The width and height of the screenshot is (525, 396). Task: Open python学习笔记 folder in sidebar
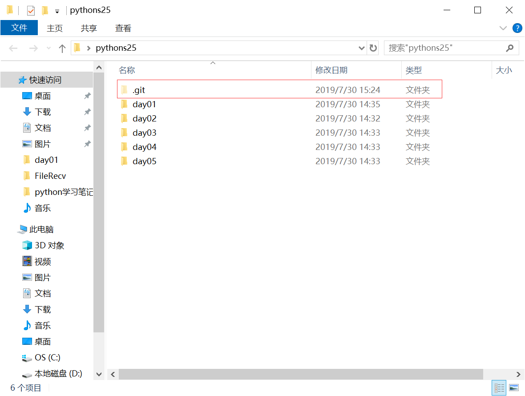pos(59,192)
